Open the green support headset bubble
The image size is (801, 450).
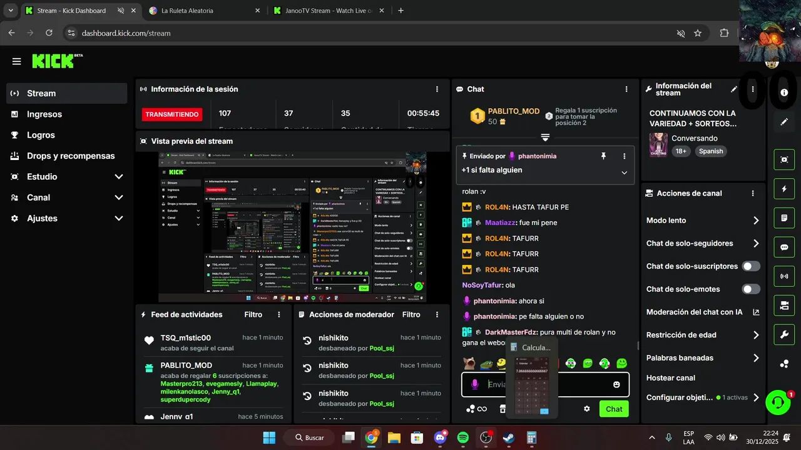pos(778,402)
